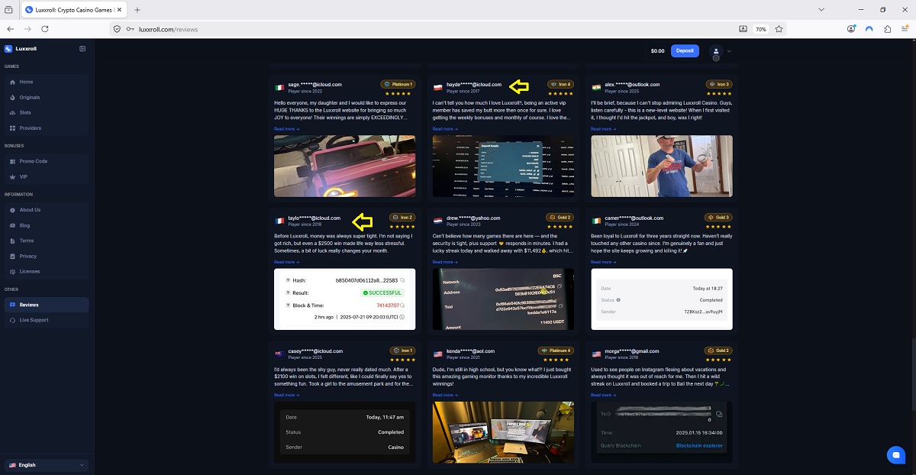The height and width of the screenshot is (475, 916).
Task: Click the user profile avatar icon
Action: (716, 51)
